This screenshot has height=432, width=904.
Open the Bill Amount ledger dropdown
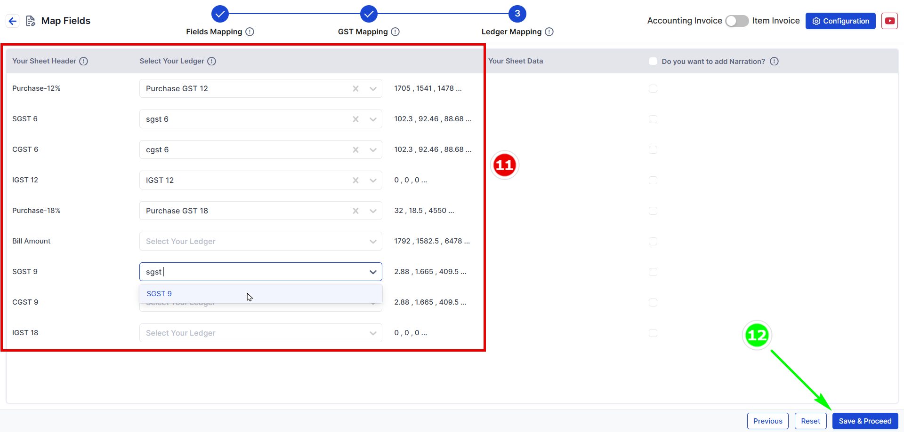261,241
